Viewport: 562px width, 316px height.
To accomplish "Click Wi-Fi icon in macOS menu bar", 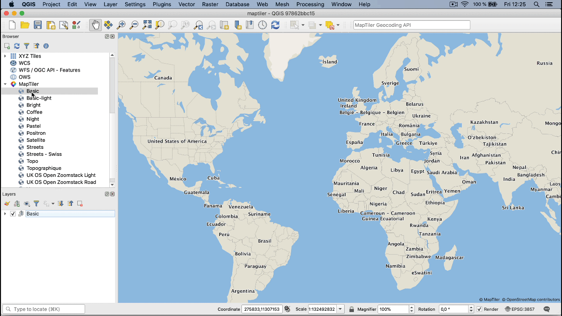I will [465, 4].
